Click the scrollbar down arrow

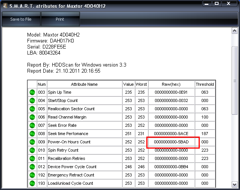click(x=235, y=184)
